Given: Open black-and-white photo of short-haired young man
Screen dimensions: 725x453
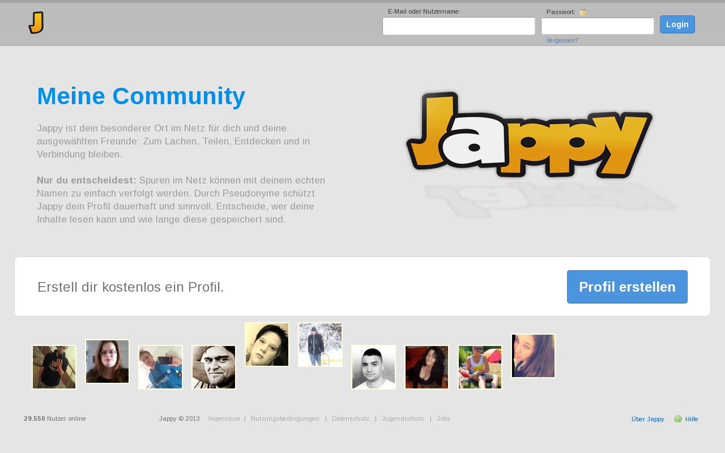Looking at the screenshot, I should click(x=373, y=367).
